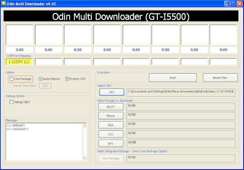Click the OPS file path field
This screenshot has height=170, width=244.
[181, 92]
